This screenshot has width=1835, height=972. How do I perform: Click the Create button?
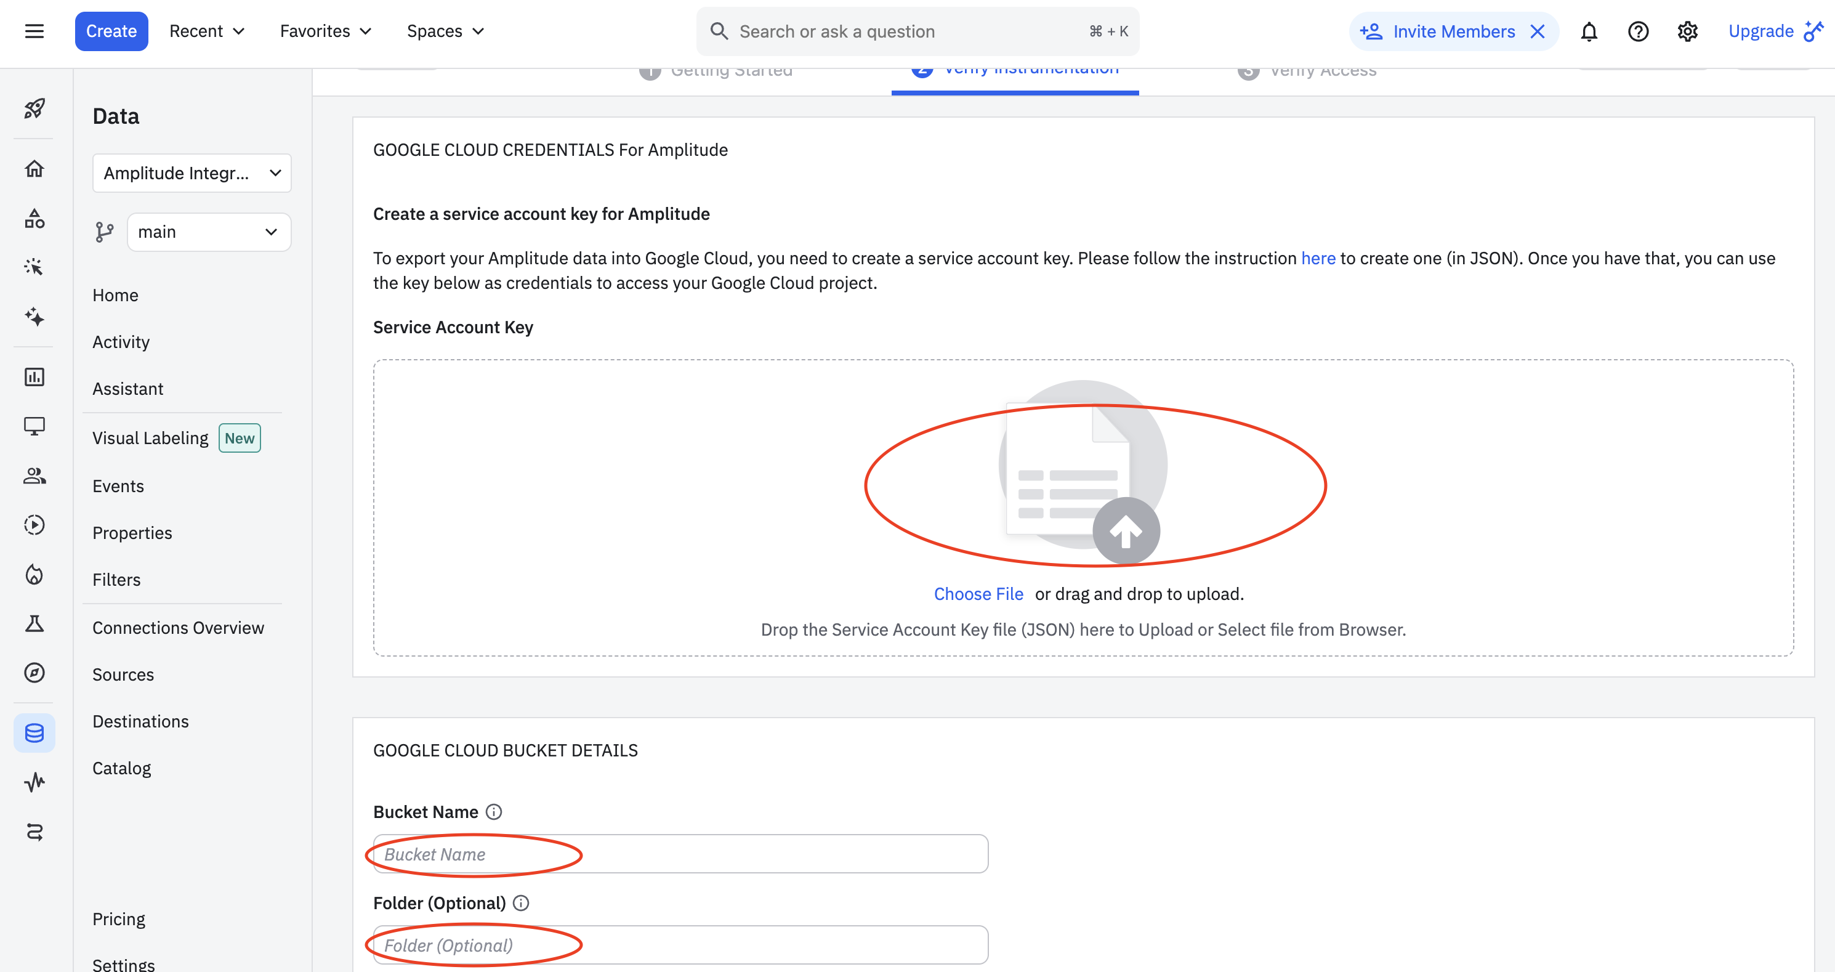point(111,31)
